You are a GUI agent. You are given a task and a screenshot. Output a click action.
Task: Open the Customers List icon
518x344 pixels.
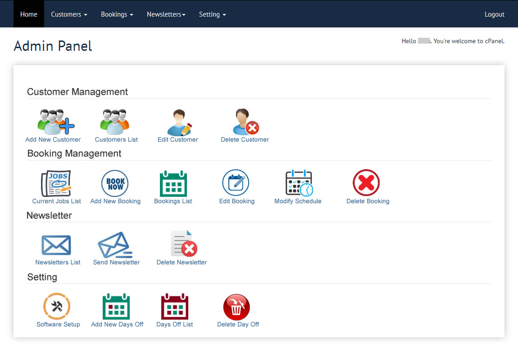[115, 122]
